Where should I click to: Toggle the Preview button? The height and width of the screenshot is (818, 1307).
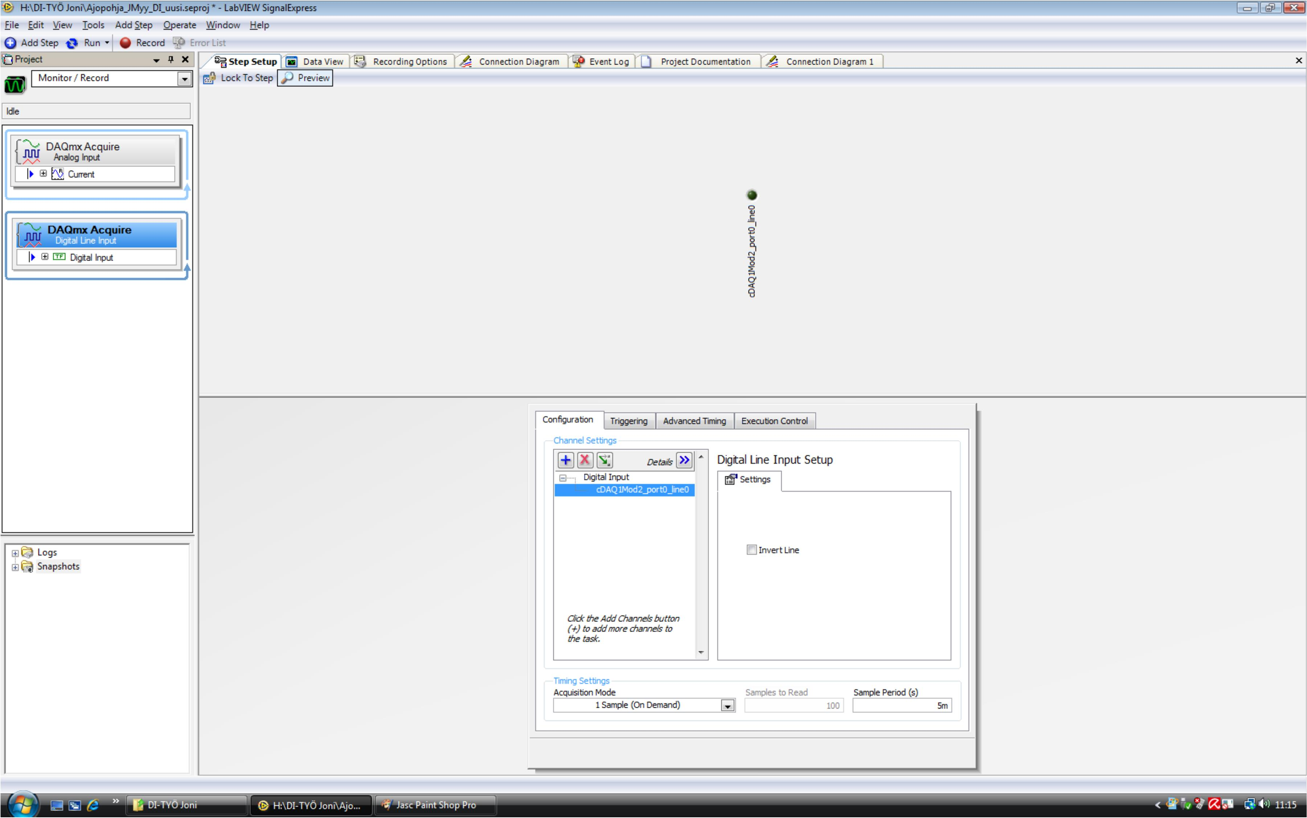pos(306,78)
